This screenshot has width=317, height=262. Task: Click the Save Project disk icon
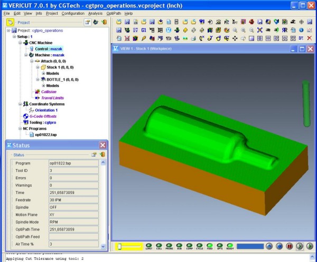pyautogui.click(x=127, y=22)
